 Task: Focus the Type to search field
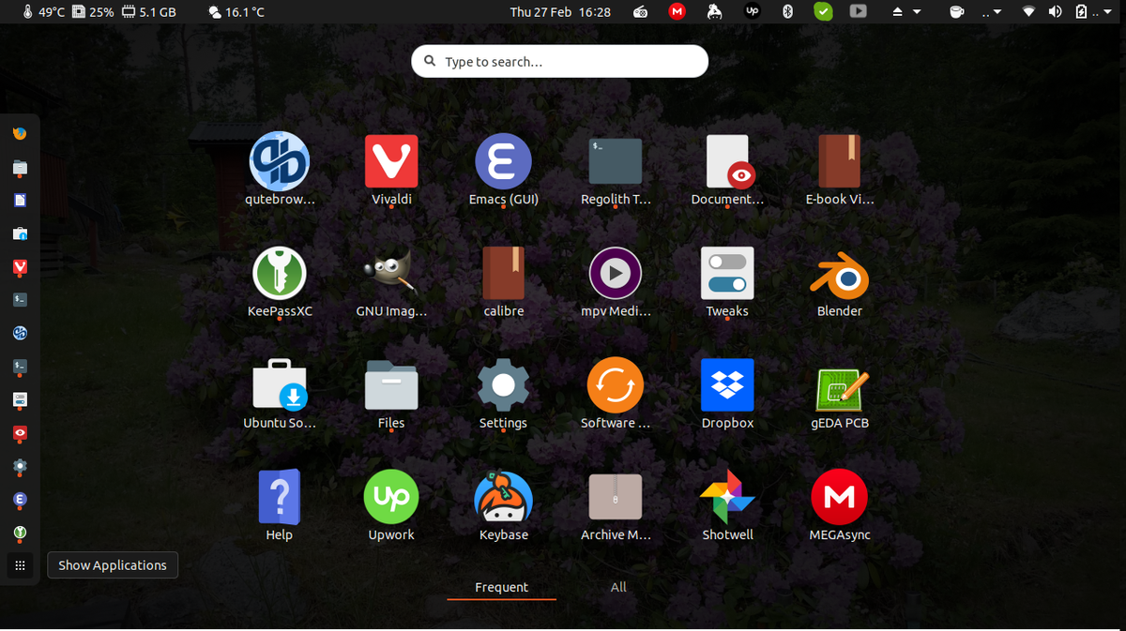(559, 61)
